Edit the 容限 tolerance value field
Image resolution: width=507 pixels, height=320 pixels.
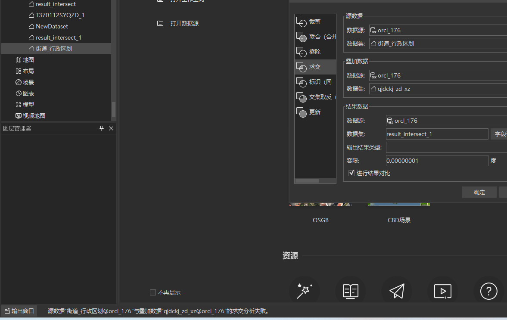437,161
